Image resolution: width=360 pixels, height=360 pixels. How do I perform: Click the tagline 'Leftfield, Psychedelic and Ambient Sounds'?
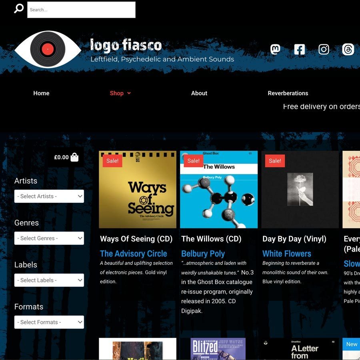[x=162, y=59]
